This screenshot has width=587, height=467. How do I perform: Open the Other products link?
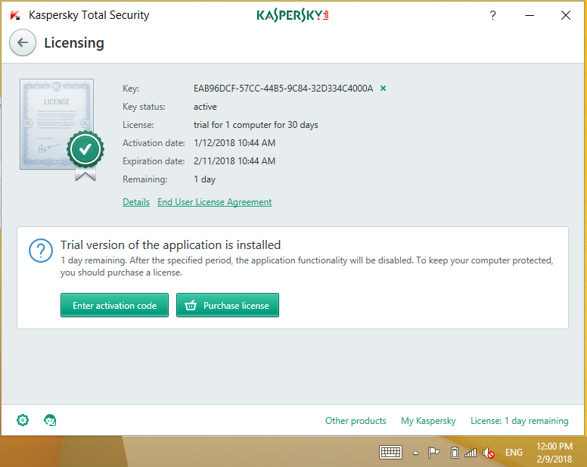click(356, 421)
